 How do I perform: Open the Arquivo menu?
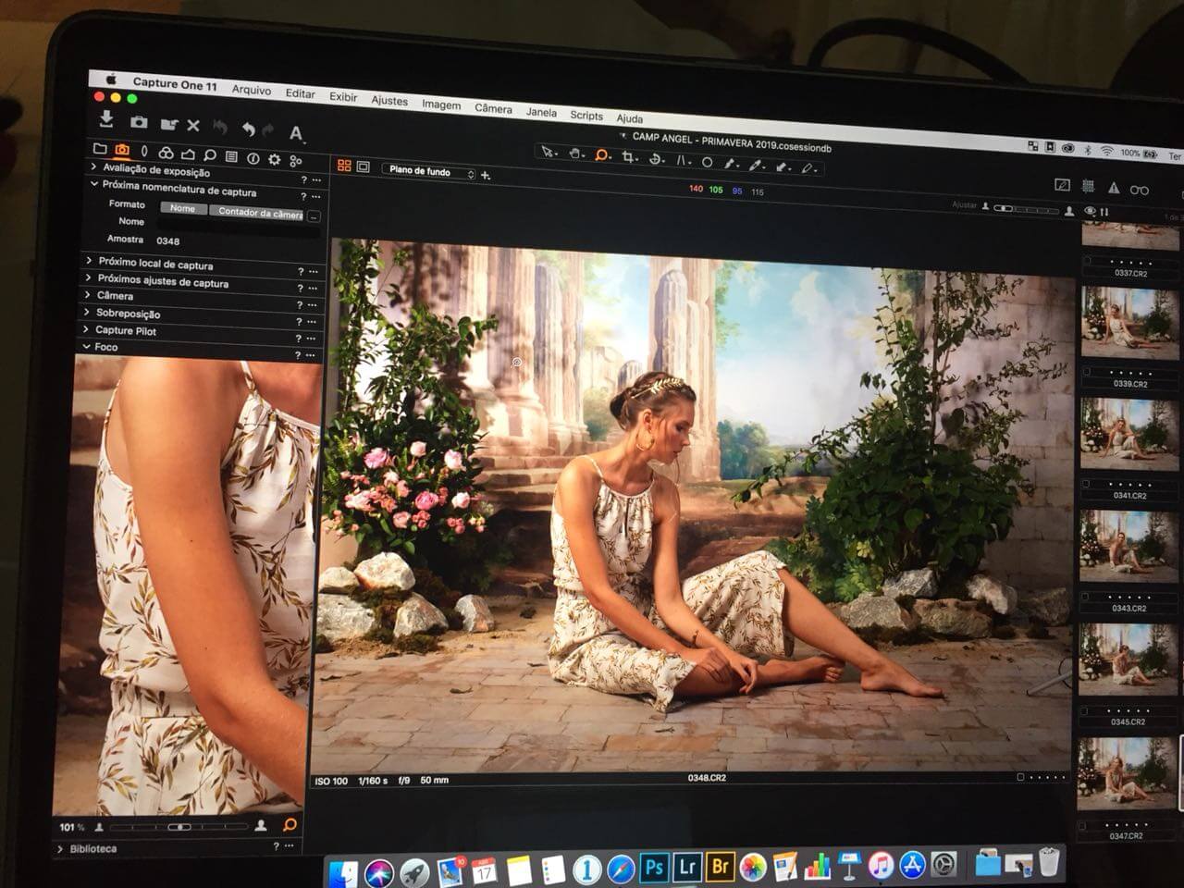[x=252, y=90]
